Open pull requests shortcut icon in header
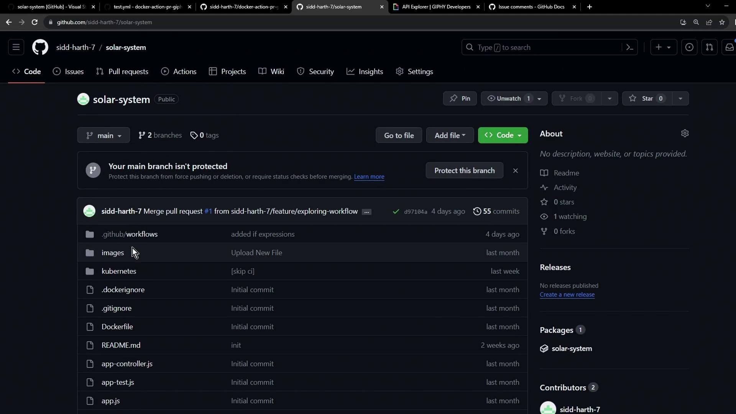The image size is (736, 414). point(709,48)
